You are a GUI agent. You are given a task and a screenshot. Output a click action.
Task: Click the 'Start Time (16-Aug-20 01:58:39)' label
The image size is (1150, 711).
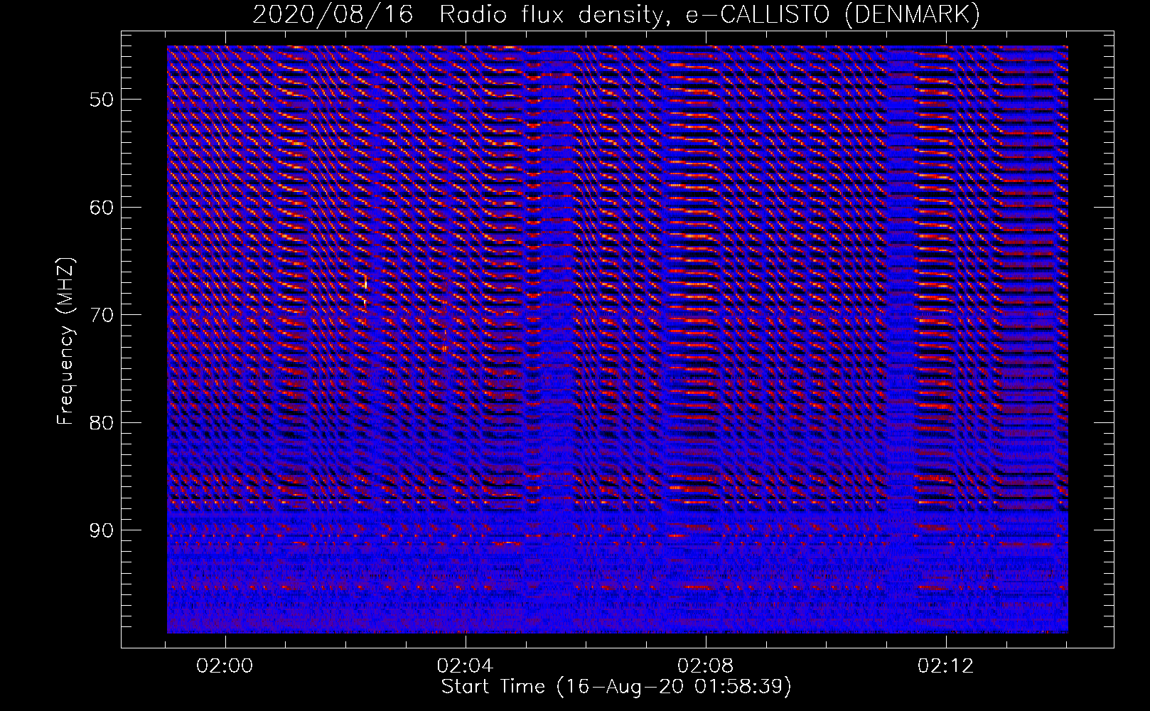pyautogui.click(x=616, y=687)
